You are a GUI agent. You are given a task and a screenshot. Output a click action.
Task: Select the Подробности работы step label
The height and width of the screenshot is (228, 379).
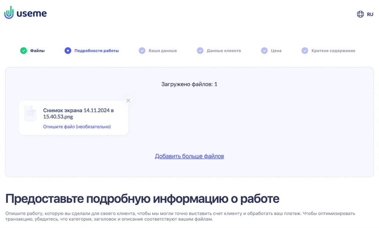click(97, 51)
